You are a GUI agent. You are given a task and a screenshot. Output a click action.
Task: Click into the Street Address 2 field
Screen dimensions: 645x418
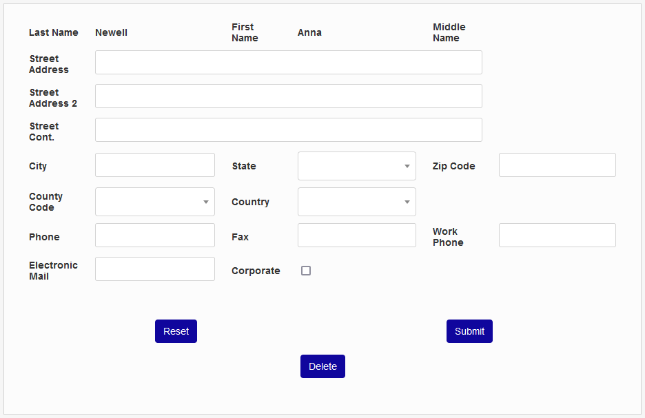click(x=288, y=96)
